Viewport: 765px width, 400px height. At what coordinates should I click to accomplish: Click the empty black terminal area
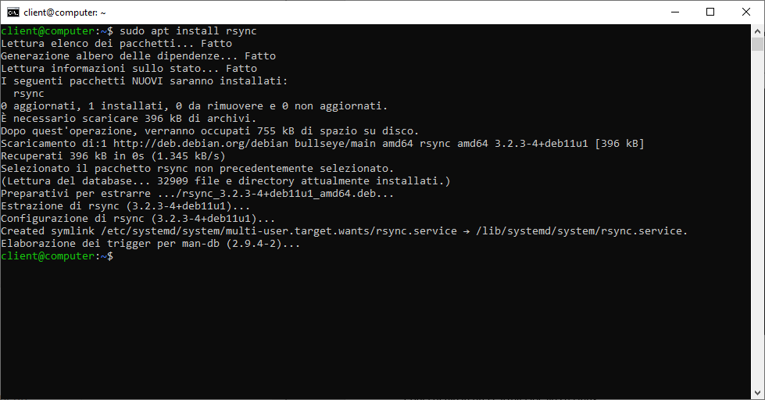pos(375,327)
